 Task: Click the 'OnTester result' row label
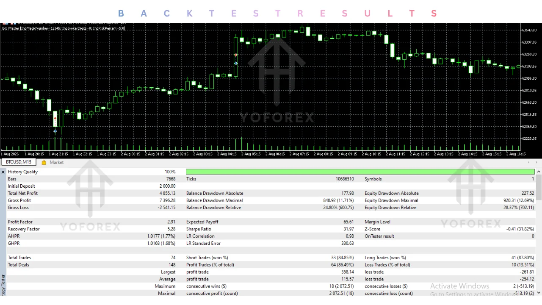pyautogui.click(x=379, y=236)
